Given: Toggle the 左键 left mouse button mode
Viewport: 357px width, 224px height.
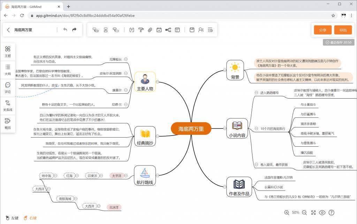Looking at the screenshot, I should click(12, 218).
